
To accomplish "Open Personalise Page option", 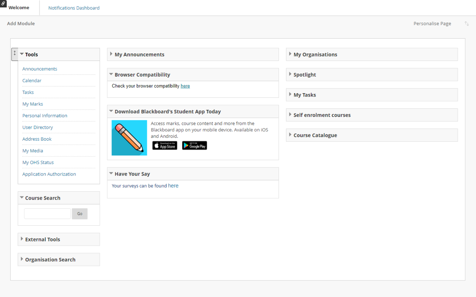I will pos(432,23).
